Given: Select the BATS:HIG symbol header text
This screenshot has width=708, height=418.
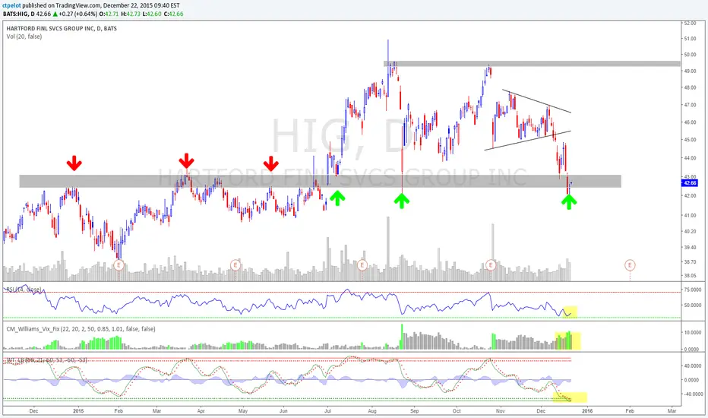Looking at the screenshot, I should pos(15,14).
